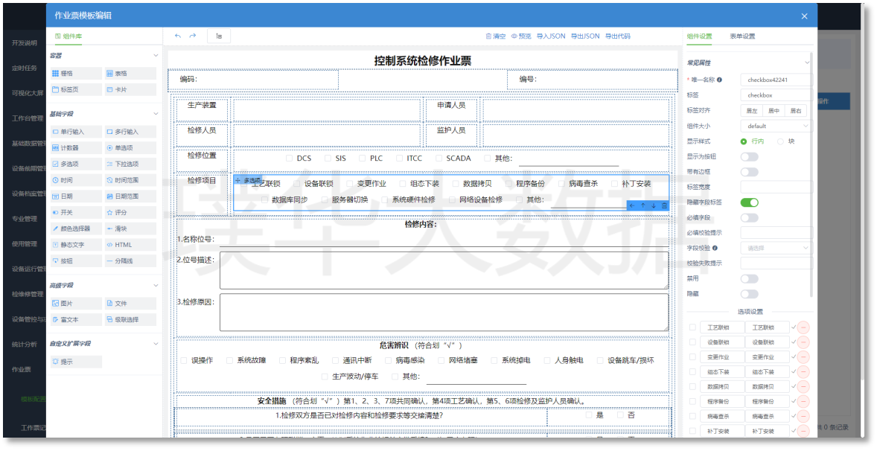Collapse the 基础字段 section in component library
This screenshot has width=877, height=451.
(x=156, y=114)
